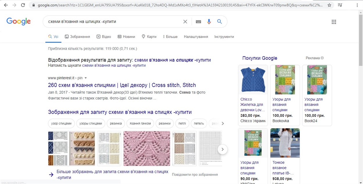363x184 pixels.
Task: Expand the Більше search menu
Action: 170,37
